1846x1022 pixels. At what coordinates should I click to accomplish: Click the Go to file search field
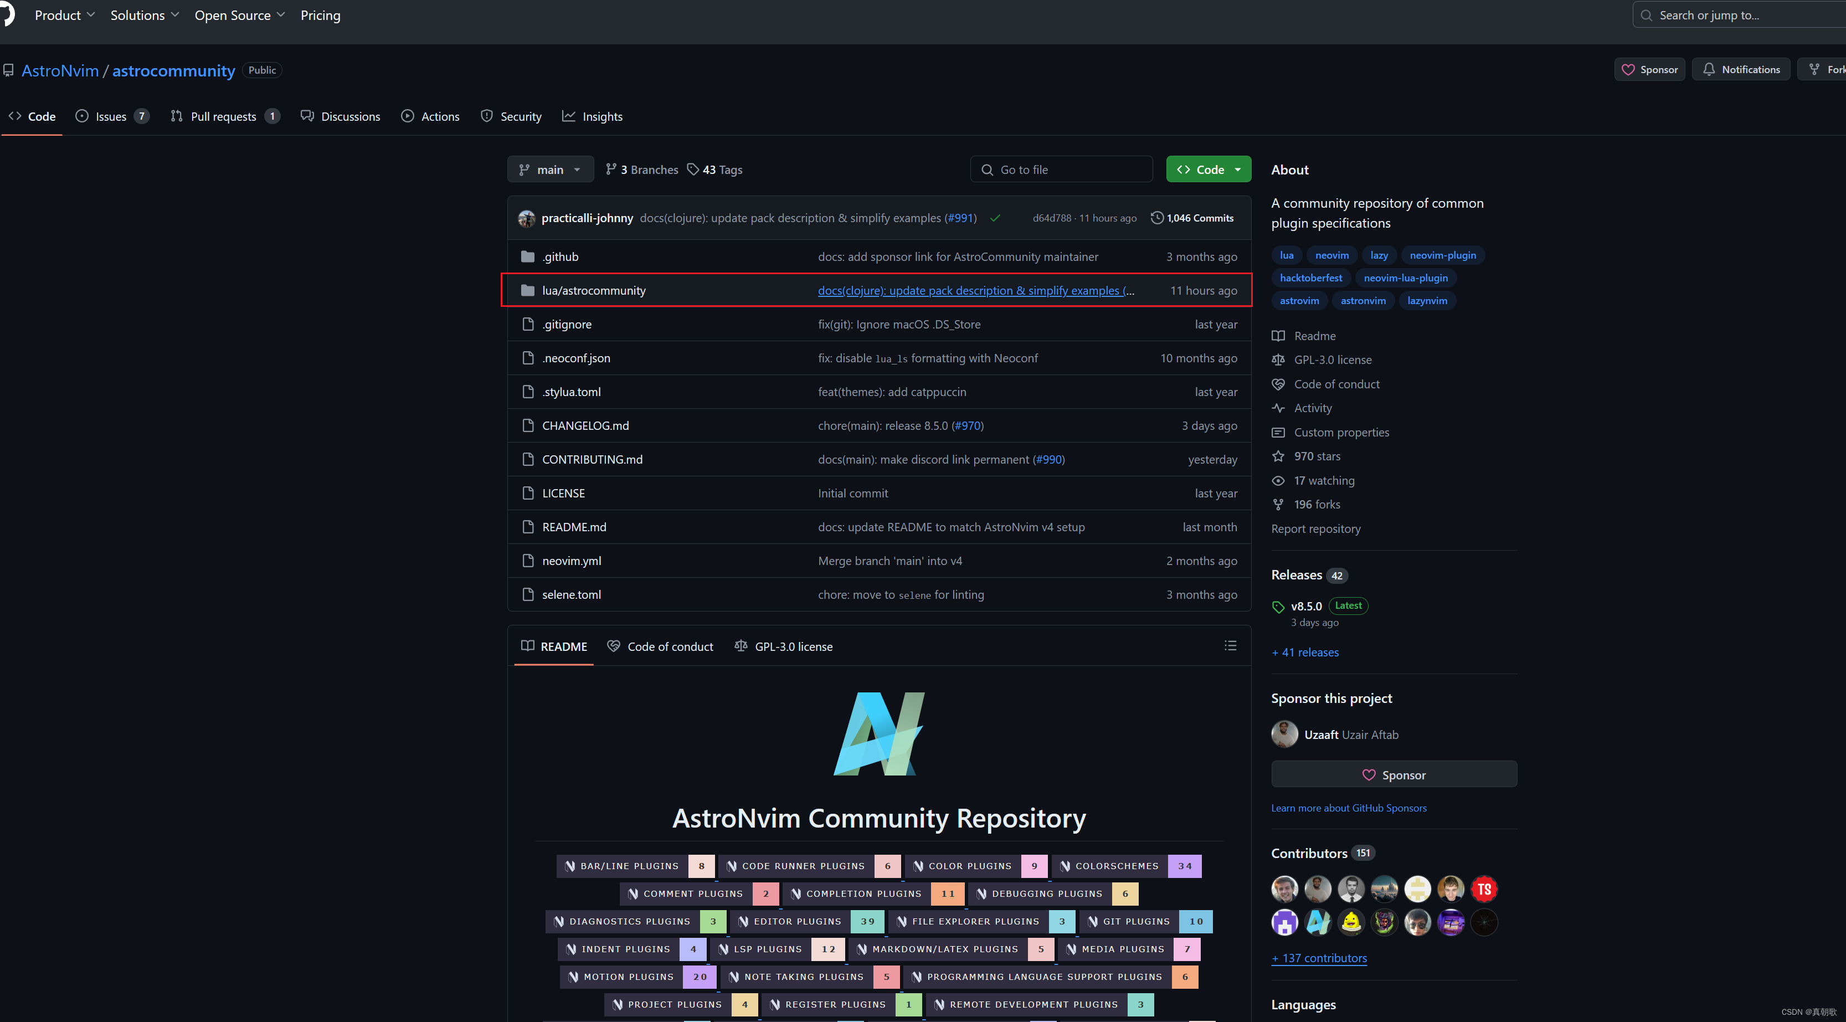tap(1061, 170)
